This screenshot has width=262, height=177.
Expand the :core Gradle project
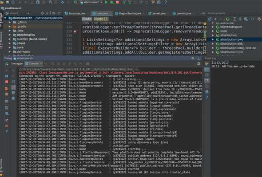click(213, 31)
